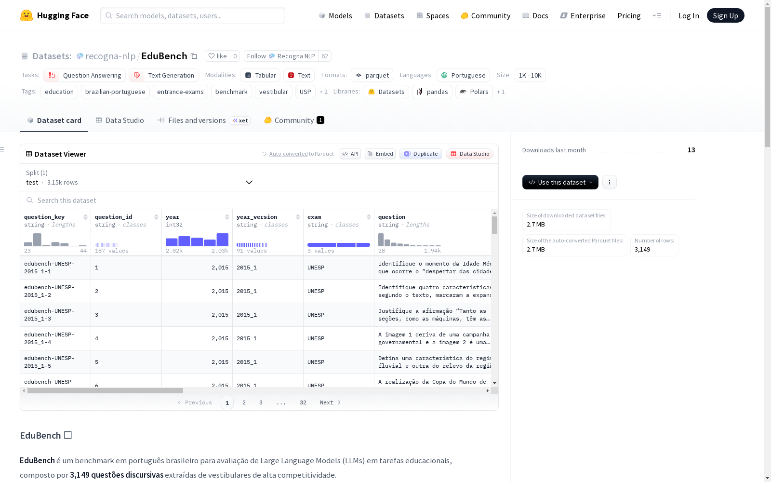Open Pricing in the top navigation
The height and width of the screenshot is (482, 771).
(629, 15)
